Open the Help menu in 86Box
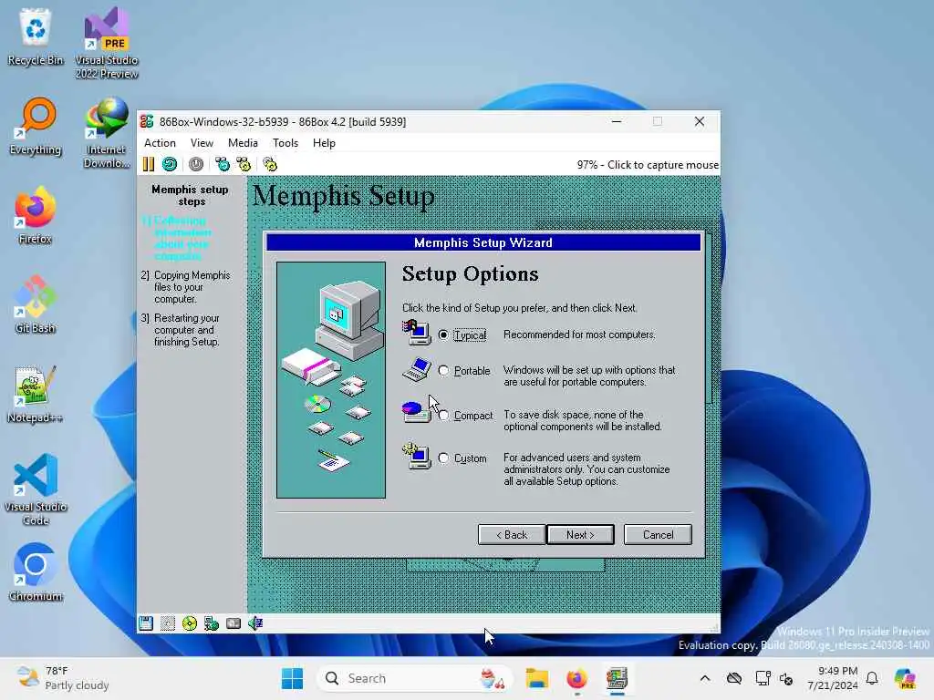The height and width of the screenshot is (700, 934). [324, 143]
